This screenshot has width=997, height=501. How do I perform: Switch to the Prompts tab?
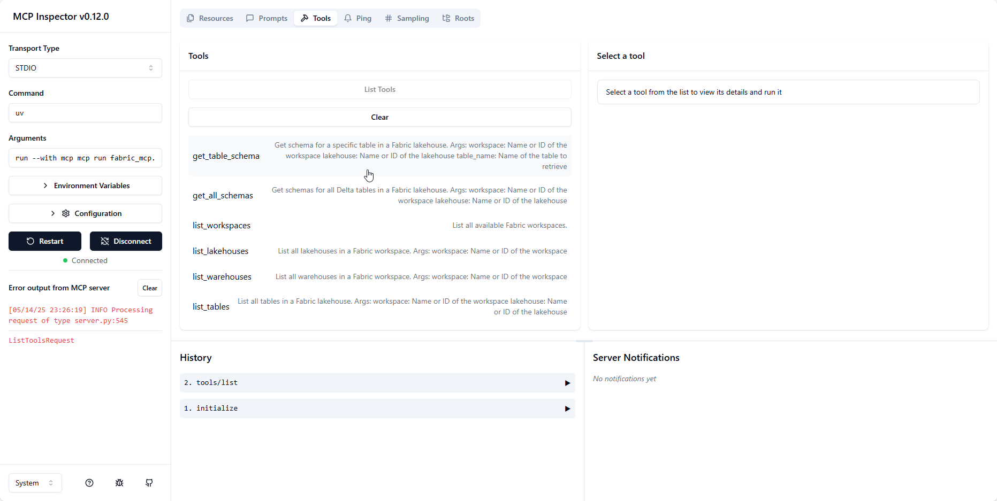point(267,18)
